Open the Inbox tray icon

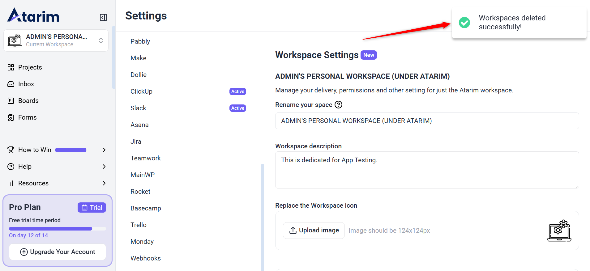(x=11, y=84)
